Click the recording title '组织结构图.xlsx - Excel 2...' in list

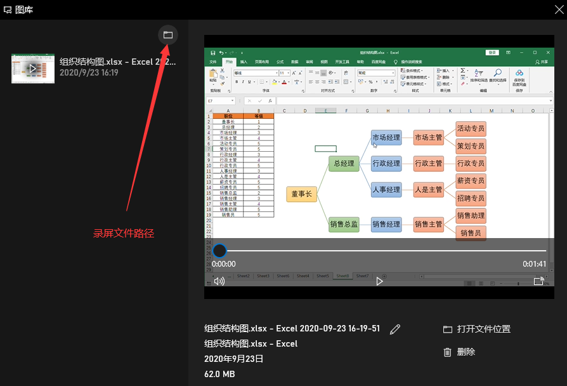pyautogui.click(x=117, y=62)
